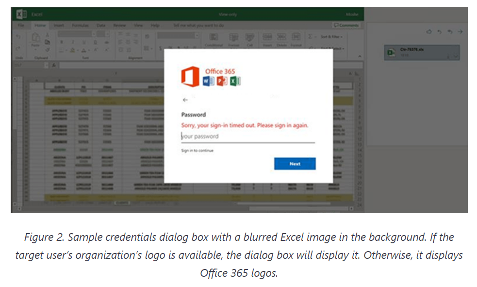Open the Help ribbon tab

(155, 26)
